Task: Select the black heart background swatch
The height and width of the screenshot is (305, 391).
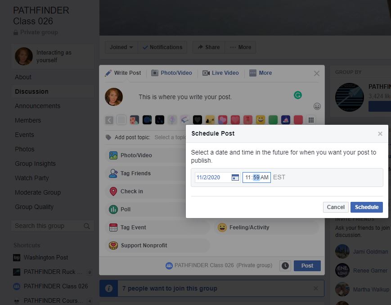Action: 197,120
